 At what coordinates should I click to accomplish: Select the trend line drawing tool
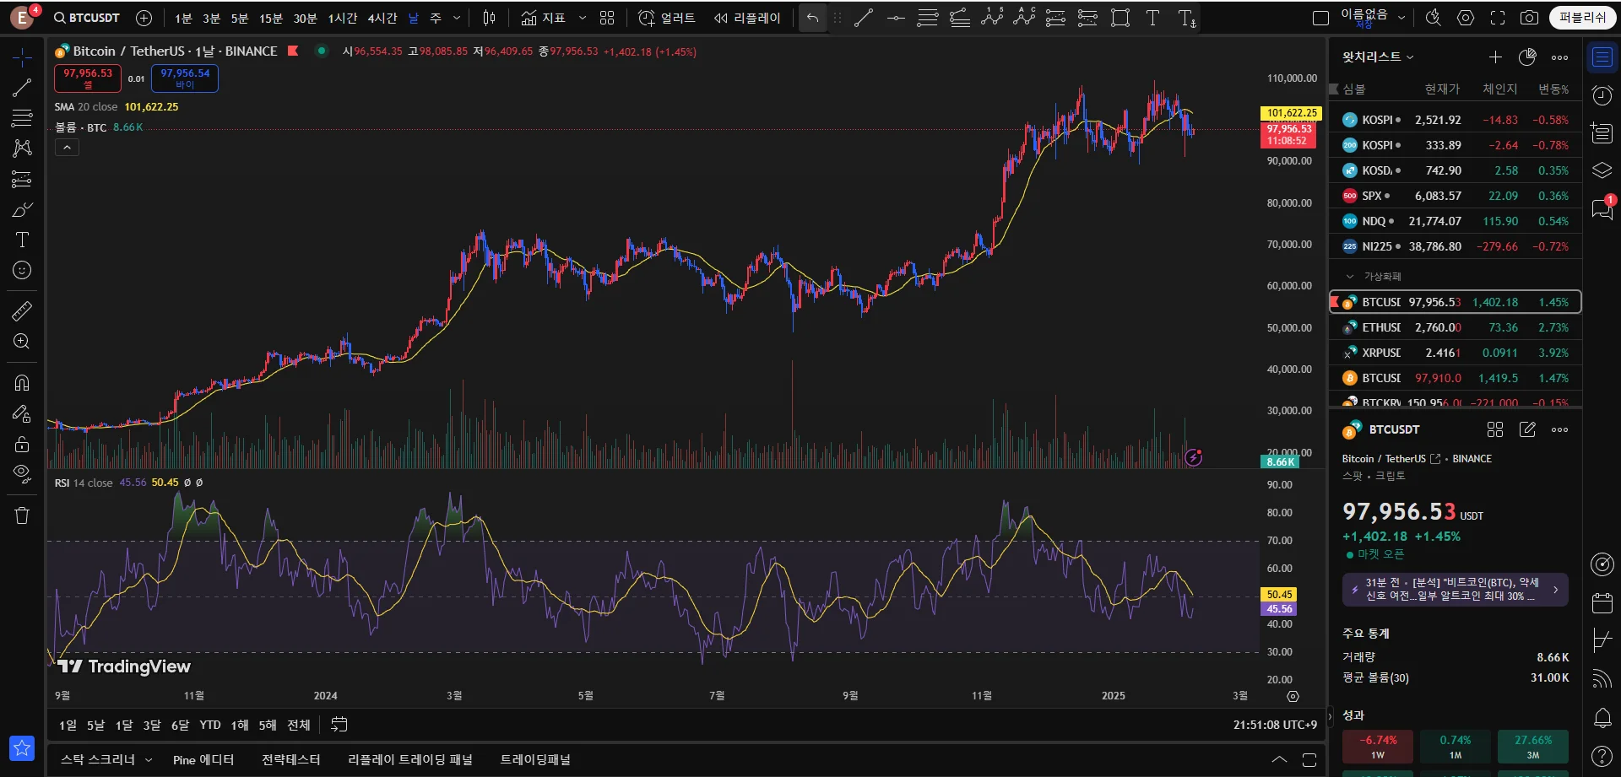(x=22, y=87)
